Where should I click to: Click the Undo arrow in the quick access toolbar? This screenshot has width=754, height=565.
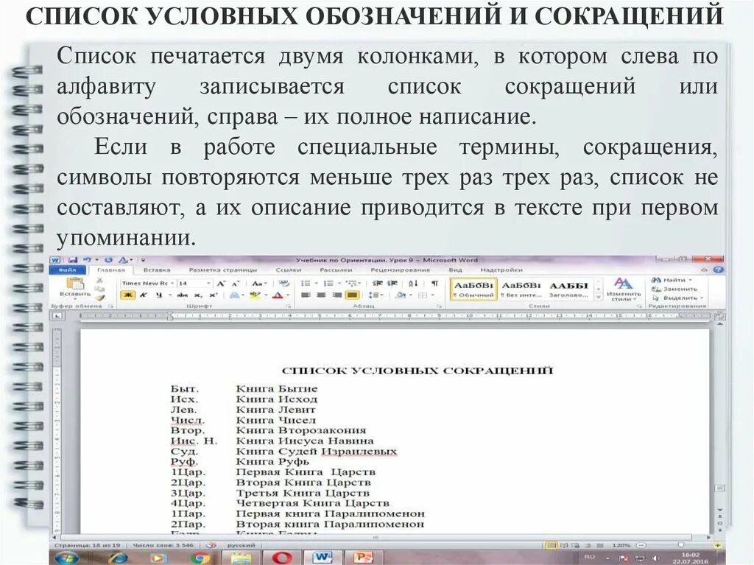tap(87, 260)
